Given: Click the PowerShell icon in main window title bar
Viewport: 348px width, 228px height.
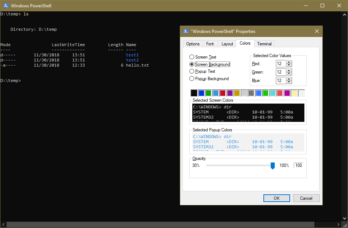Looking at the screenshot, I should click(x=6, y=5).
